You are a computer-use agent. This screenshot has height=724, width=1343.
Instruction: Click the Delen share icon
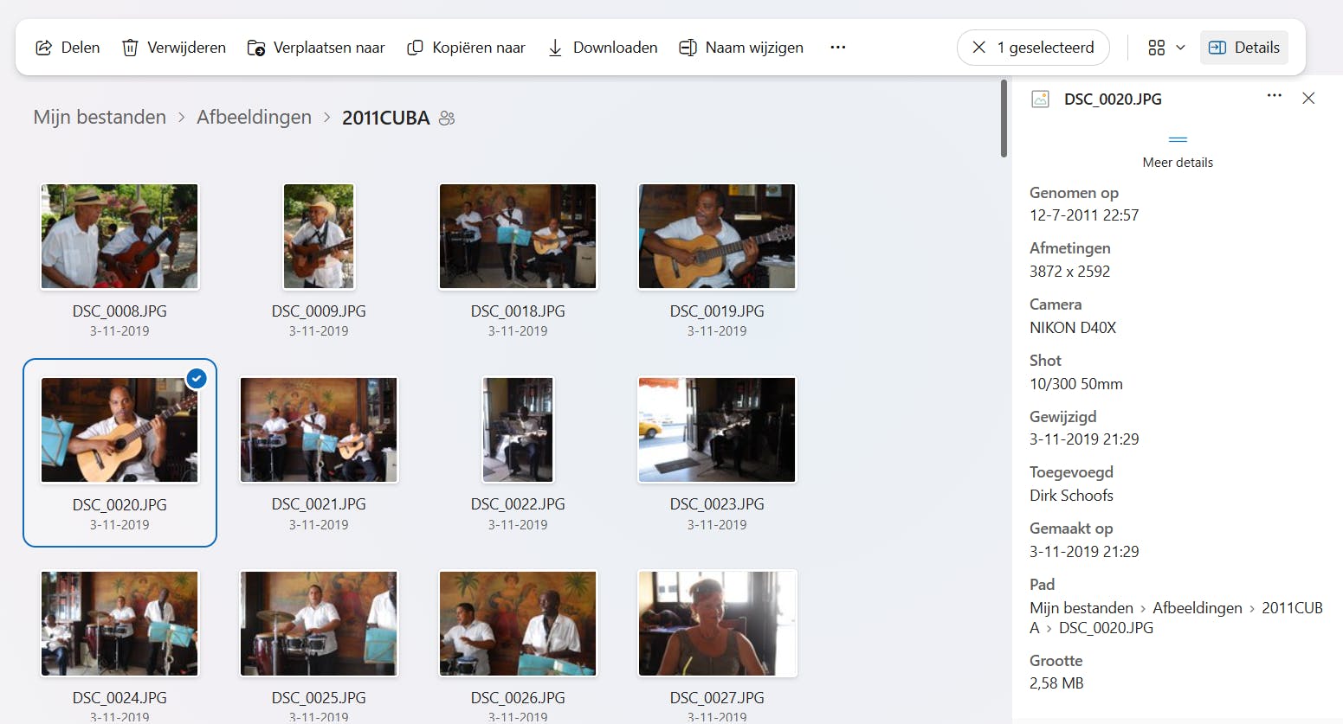point(43,48)
